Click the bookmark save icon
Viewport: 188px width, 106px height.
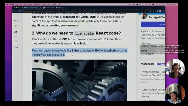pos(16,43)
